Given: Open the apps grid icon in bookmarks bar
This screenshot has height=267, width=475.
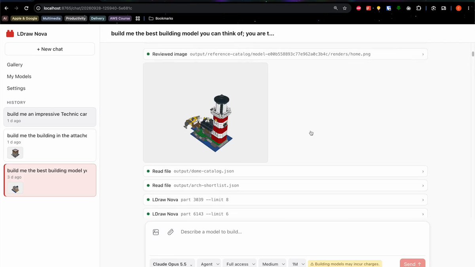Looking at the screenshot, I should click(x=138, y=18).
